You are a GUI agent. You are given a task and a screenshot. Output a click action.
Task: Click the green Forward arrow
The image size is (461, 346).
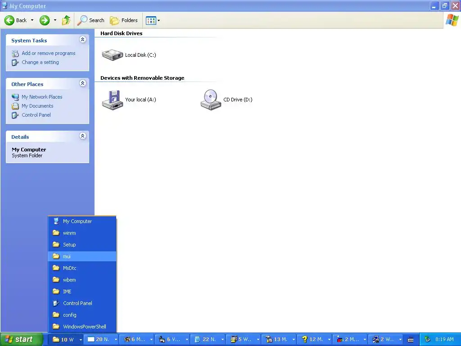pyautogui.click(x=45, y=20)
